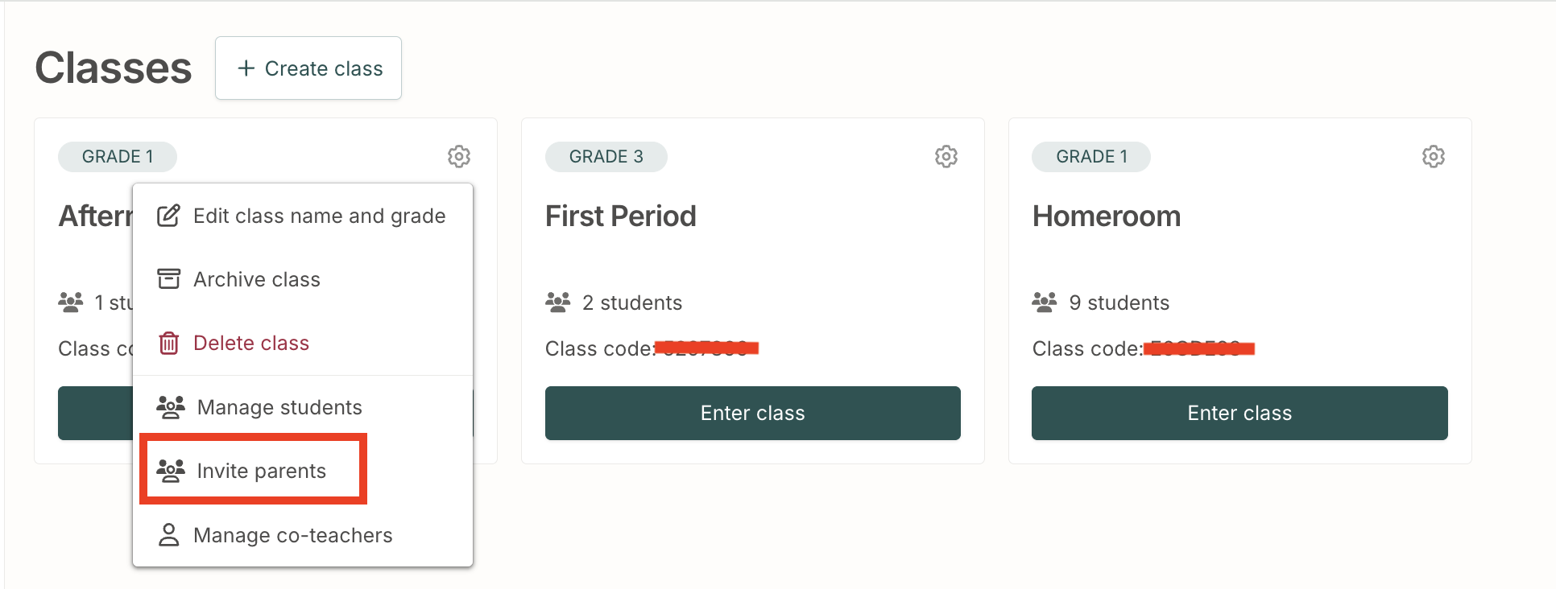
Task: Click the GRADE 3 badge
Action: point(606,157)
